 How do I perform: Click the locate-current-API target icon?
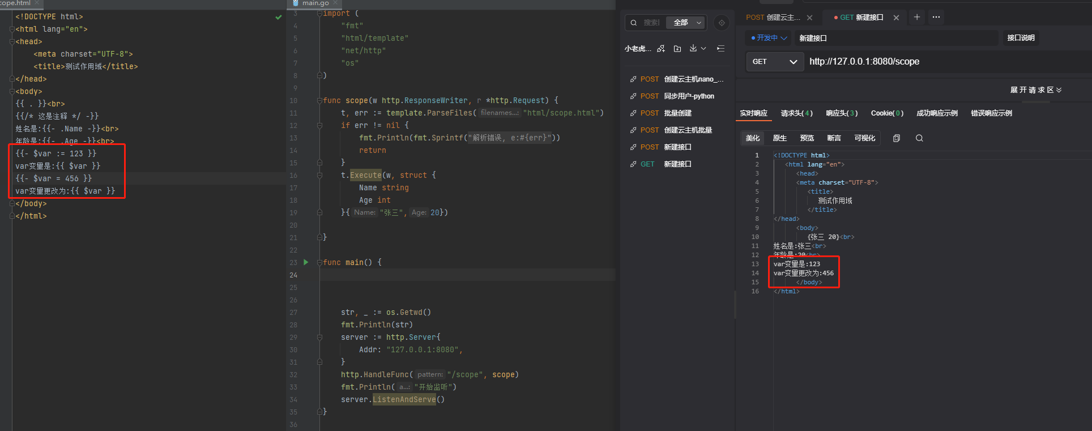[x=722, y=23]
